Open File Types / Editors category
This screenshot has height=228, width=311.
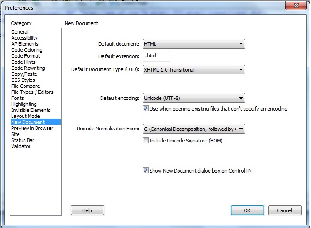(x=32, y=92)
